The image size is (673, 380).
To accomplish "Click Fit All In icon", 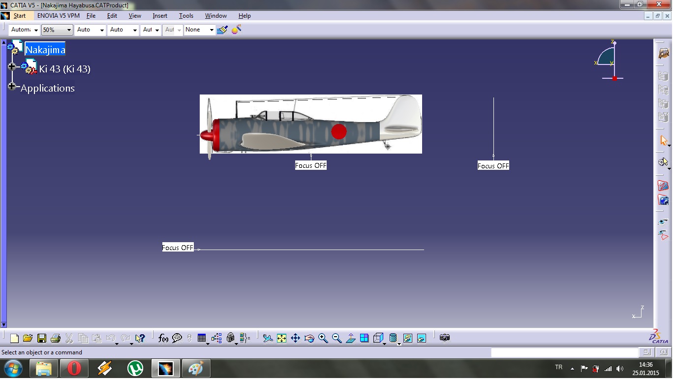I will click(281, 338).
